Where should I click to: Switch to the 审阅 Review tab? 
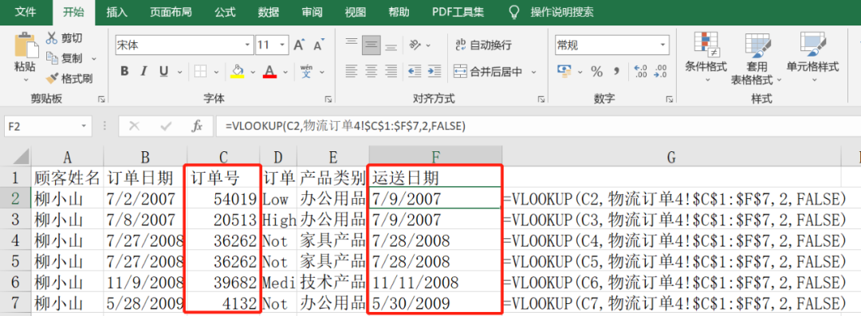tap(312, 12)
